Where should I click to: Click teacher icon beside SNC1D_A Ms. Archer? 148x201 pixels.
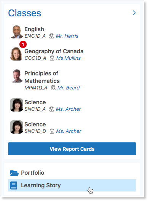(x=51, y=109)
